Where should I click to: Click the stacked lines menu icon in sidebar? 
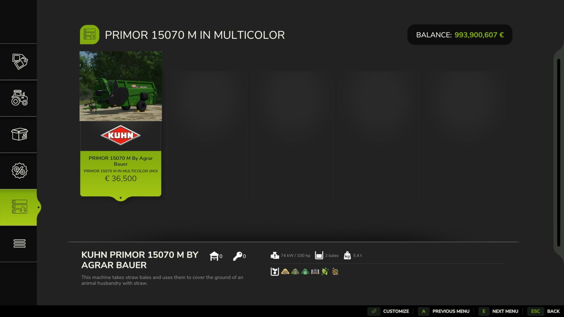(19, 243)
